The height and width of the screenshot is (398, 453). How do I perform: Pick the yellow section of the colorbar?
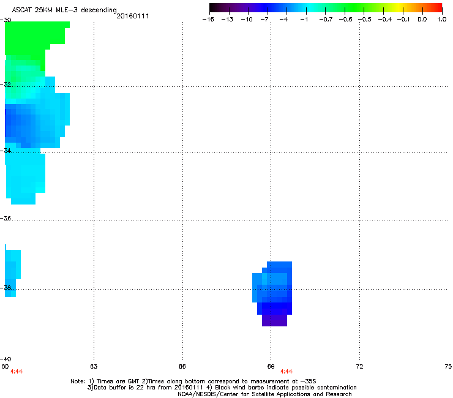(397, 7)
